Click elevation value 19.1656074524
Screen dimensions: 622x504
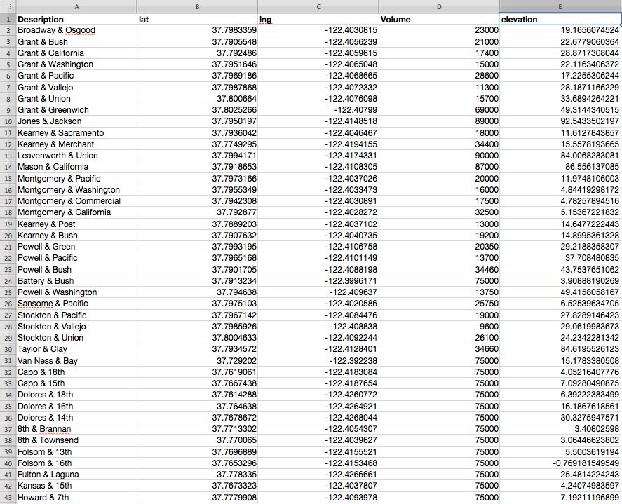coord(560,30)
